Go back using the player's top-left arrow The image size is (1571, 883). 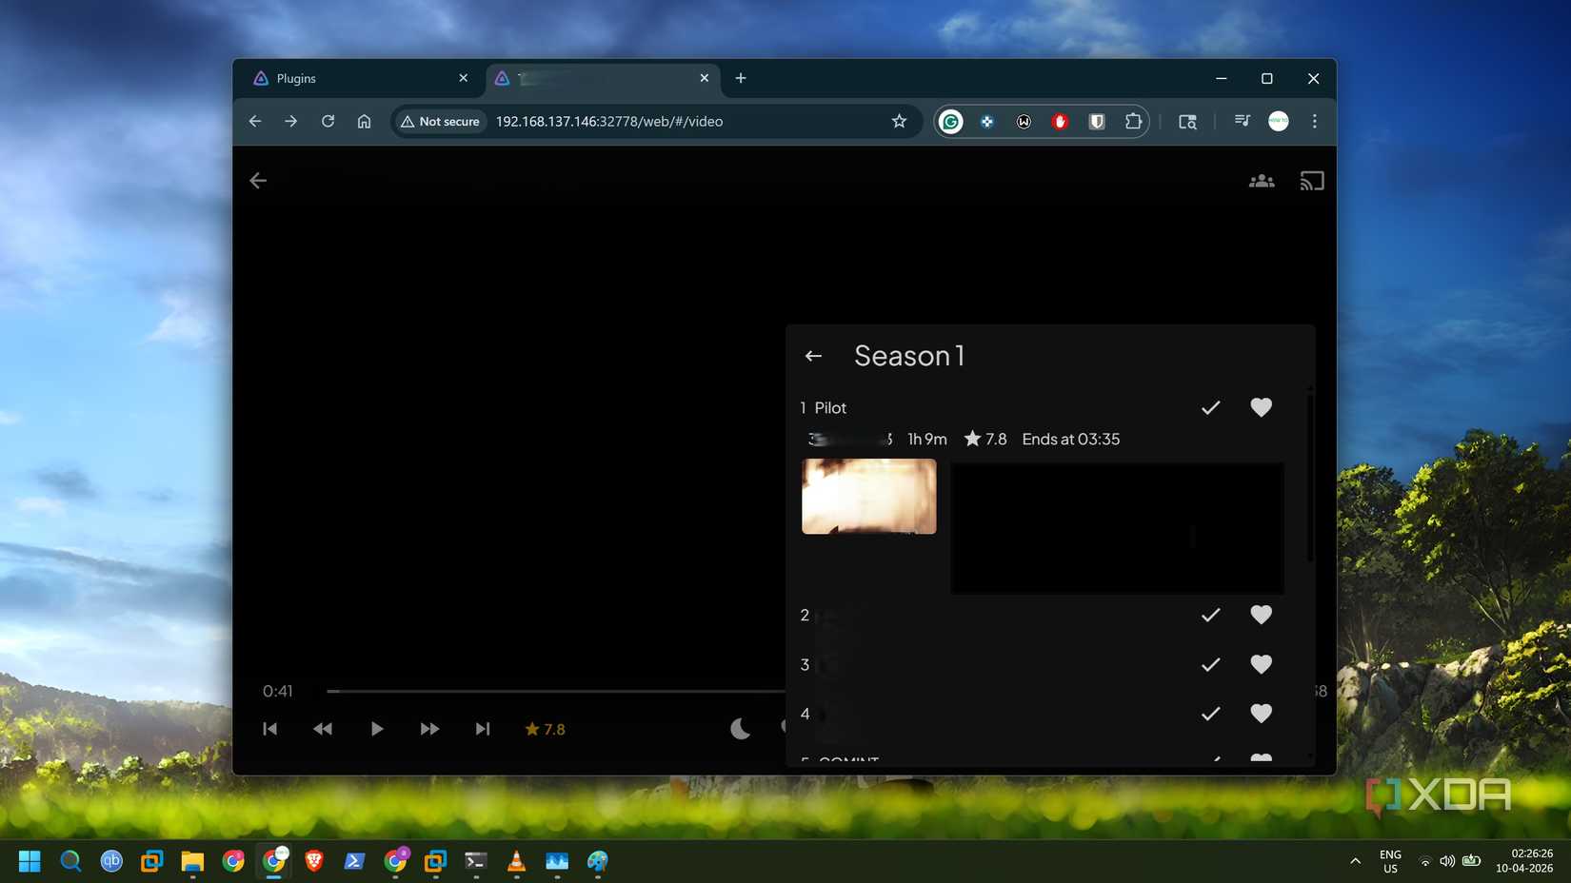(x=258, y=181)
